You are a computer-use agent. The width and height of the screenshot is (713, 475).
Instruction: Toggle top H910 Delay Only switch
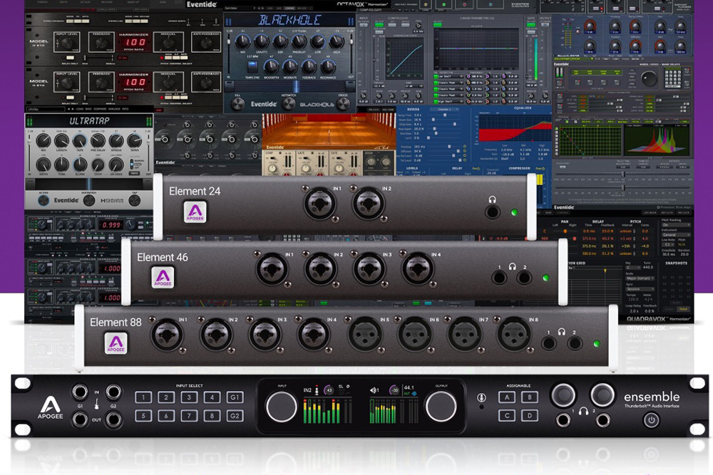point(69,58)
